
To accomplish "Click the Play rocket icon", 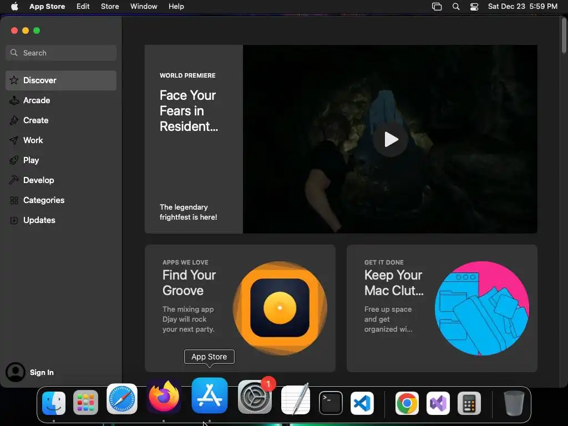I will click(14, 160).
